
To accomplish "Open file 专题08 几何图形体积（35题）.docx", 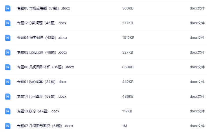I will 45,67.
